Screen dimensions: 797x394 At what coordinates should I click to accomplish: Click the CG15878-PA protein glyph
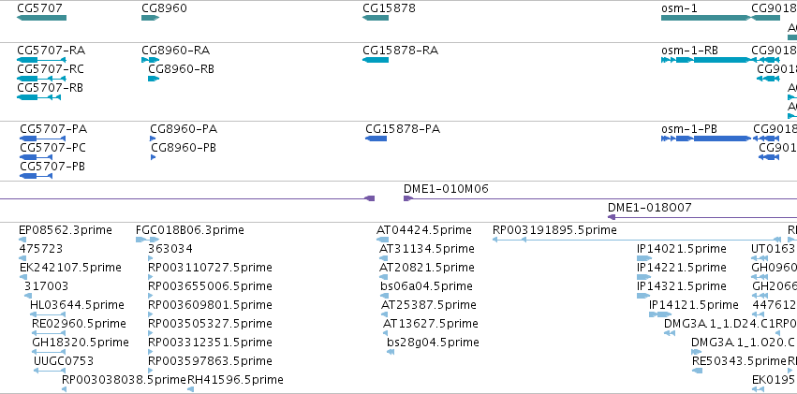pyautogui.click(x=376, y=139)
